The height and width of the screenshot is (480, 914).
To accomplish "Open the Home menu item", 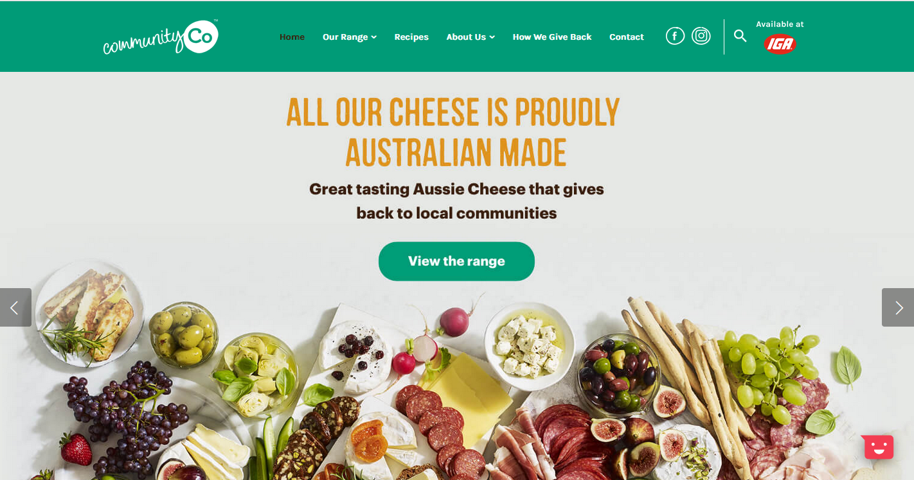I will click(x=292, y=37).
